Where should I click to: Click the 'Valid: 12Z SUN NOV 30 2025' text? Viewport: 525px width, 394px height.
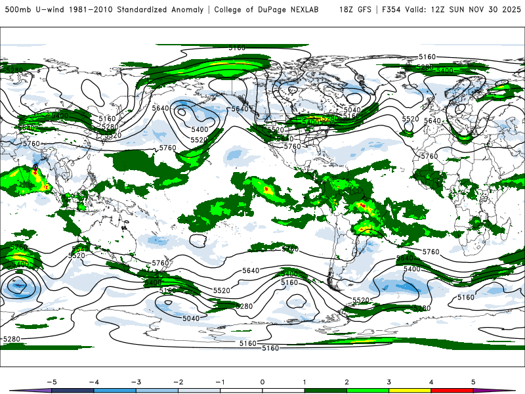pyautogui.click(x=463, y=9)
